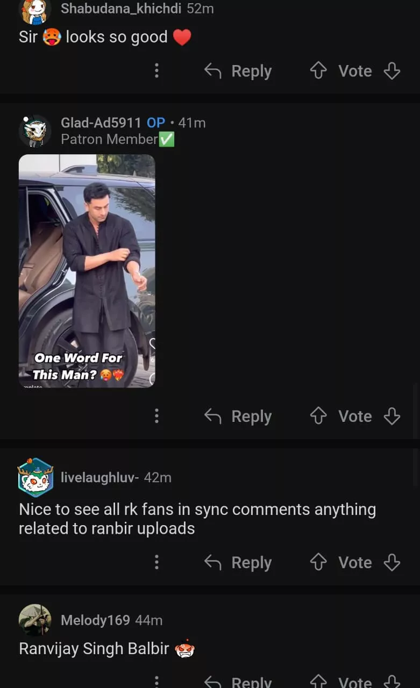This screenshot has width=420, height=688.
Task: Open Melody169's username link
Action: pyautogui.click(x=95, y=620)
